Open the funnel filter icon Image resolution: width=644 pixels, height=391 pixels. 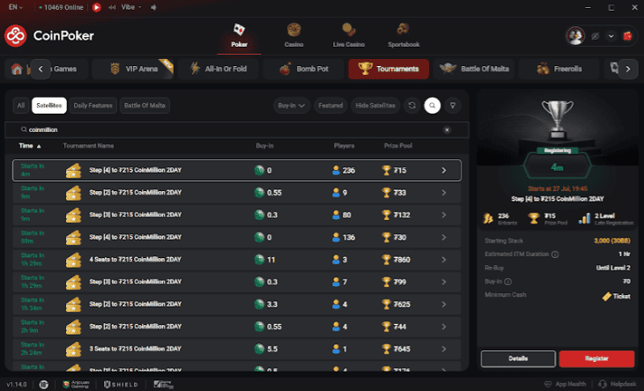tap(453, 106)
